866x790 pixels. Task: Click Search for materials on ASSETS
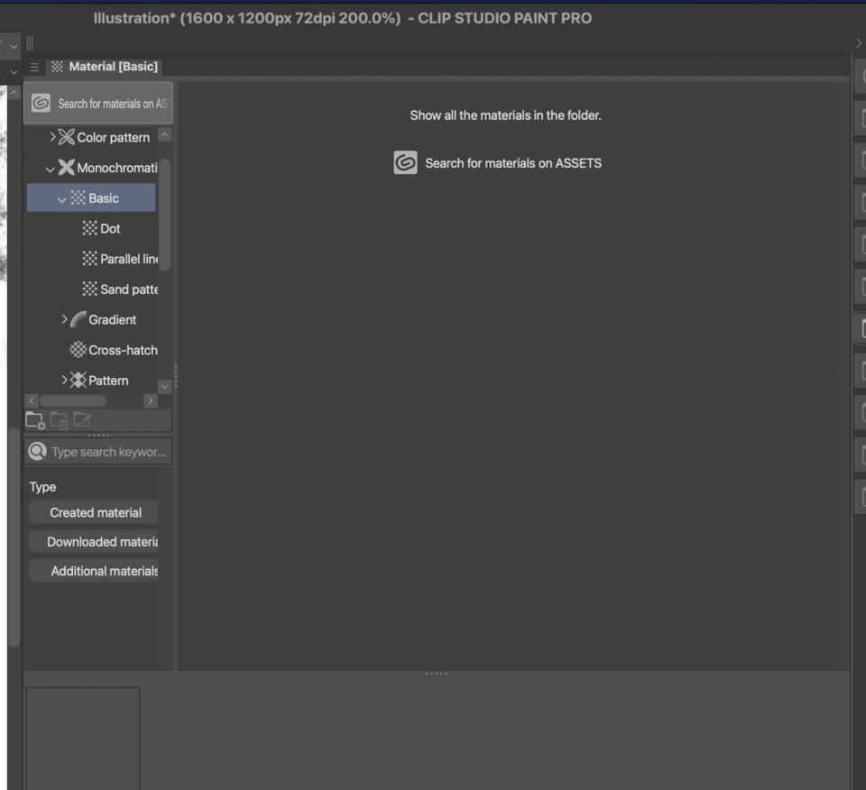pos(512,162)
